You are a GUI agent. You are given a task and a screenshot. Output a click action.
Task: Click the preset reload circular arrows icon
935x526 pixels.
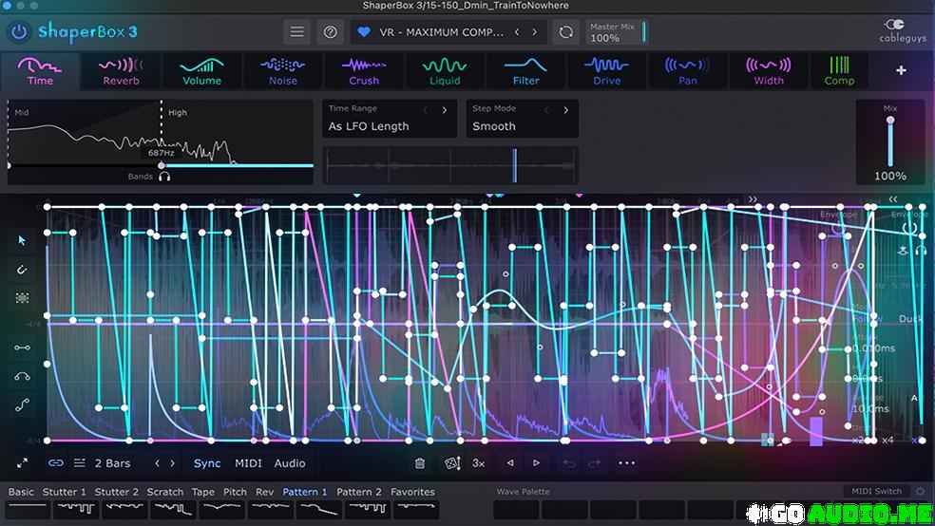pos(566,32)
